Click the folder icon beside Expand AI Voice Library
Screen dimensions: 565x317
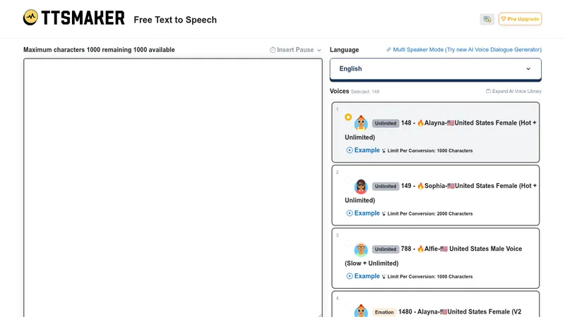[x=488, y=92]
